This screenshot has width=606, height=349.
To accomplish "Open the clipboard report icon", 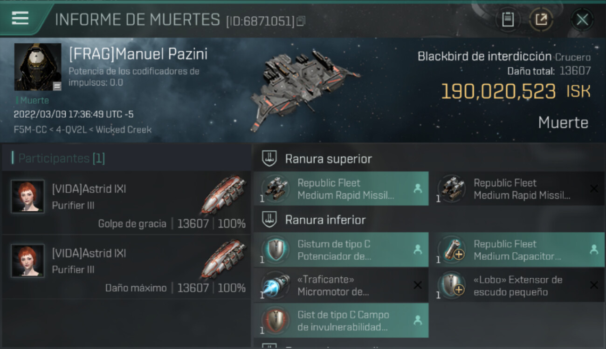I will click(508, 20).
